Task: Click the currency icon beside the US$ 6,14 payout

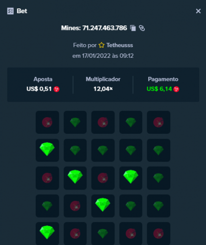Action: coord(176,89)
